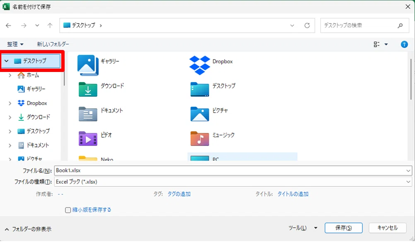Click the search magnifier icon

(400, 25)
